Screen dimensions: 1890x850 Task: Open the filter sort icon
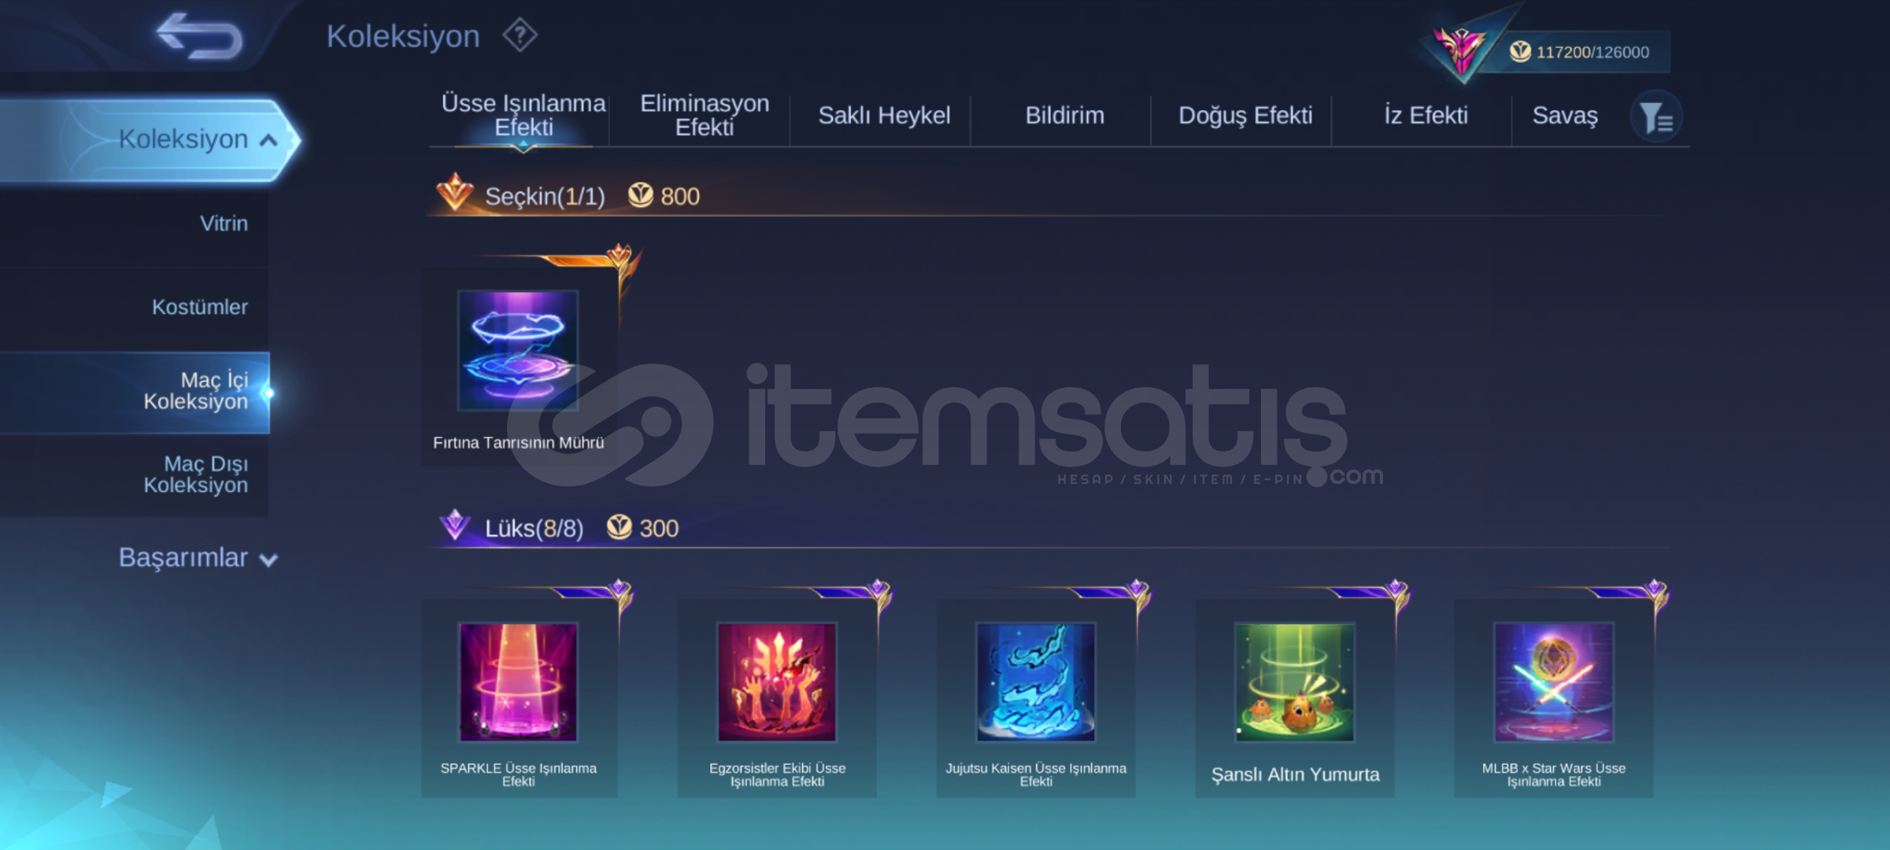click(1656, 117)
